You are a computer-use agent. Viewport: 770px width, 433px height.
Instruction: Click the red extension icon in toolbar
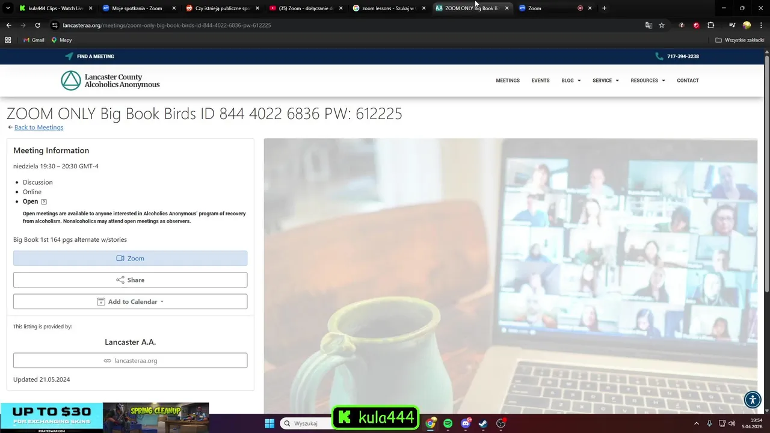(x=696, y=25)
